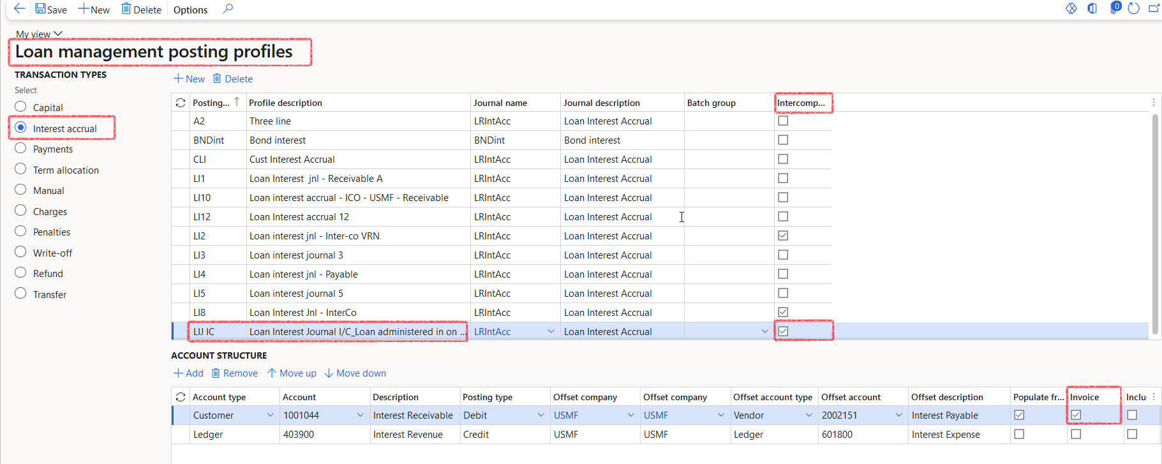Add a new posting profile row
1162x464 pixels.
pyautogui.click(x=189, y=79)
